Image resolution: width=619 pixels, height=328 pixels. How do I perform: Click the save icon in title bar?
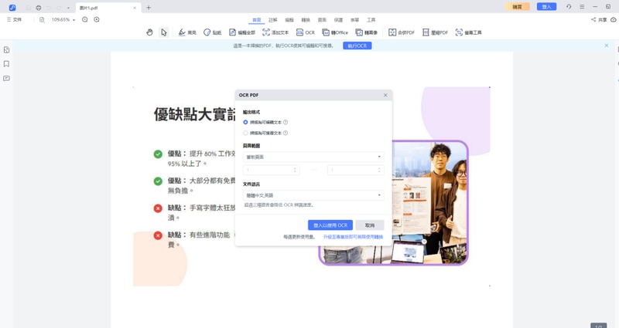[x=28, y=8]
